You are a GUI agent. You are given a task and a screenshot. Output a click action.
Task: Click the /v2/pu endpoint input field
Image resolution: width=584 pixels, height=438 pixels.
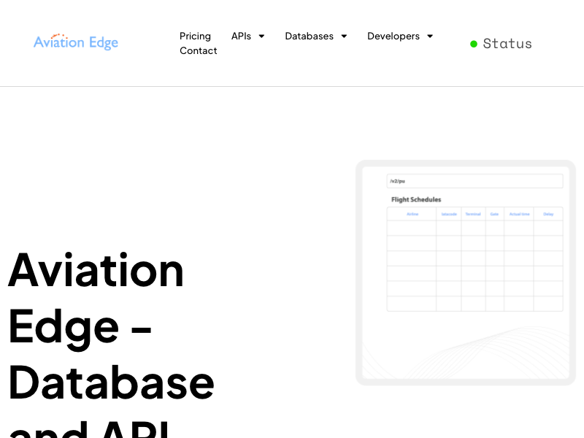coord(475,181)
